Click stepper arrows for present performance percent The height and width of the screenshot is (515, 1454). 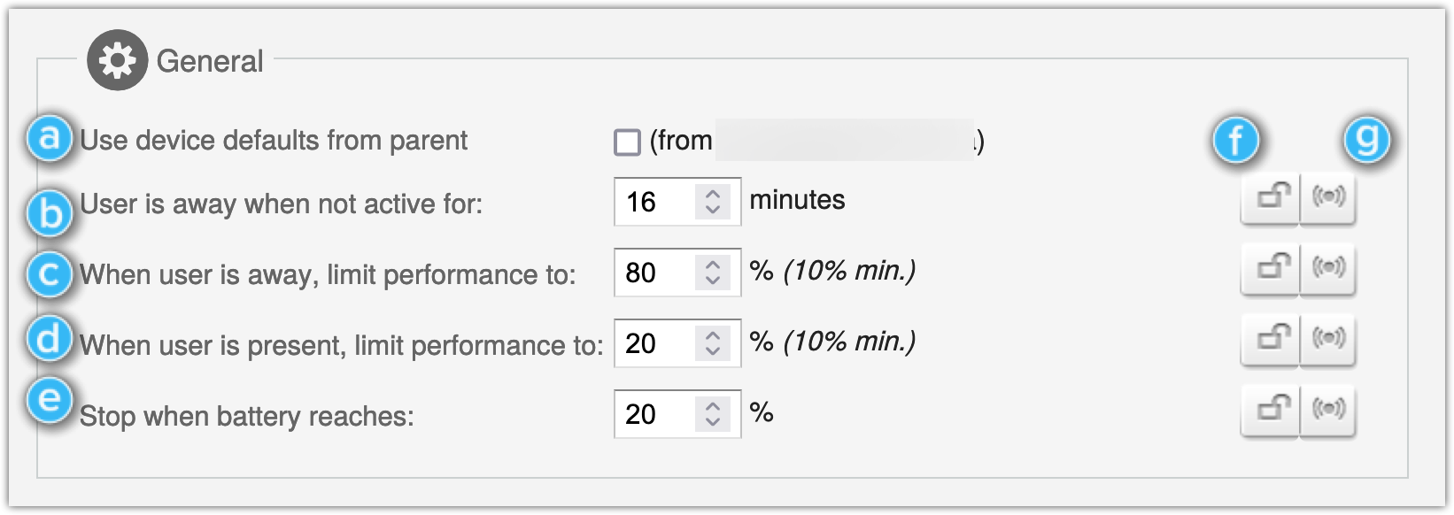tap(712, 343)
